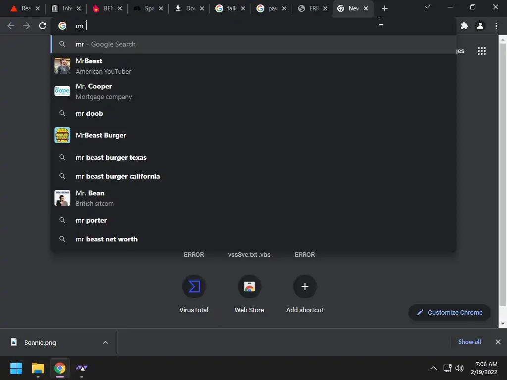Select 'mr beast burger texas' suggestion
Image resolution: width=507 pixels, height=380 pixels.
(x=253, y=157)
